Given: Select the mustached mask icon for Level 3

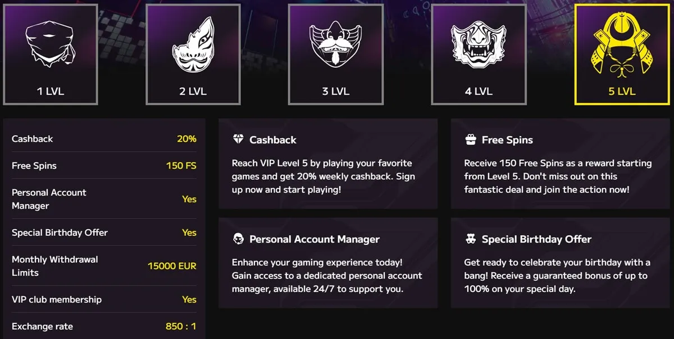Looking at the screenshot, I should (x=336, y=42).
